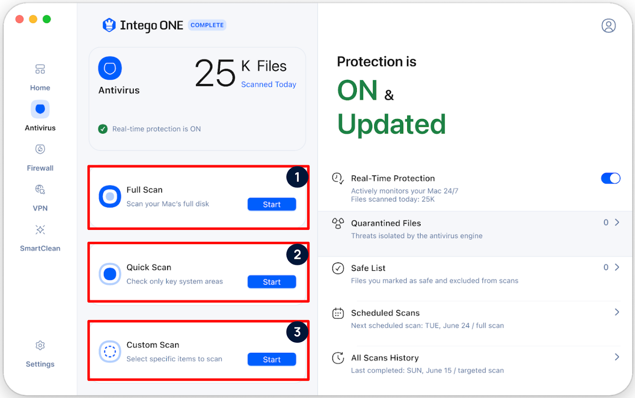Click the green maximize window button

[x=47, y=19]
